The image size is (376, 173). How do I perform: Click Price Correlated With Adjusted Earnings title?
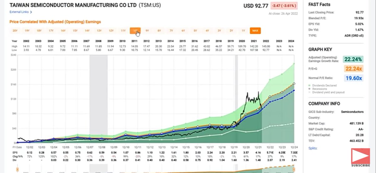[x=55, y=22]
